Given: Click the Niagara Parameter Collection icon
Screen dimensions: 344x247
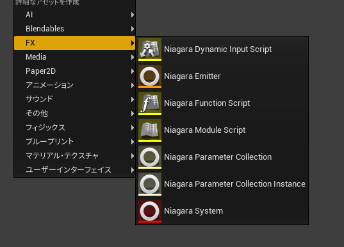Looking at the screenshot, I should [x=150, y=157].
